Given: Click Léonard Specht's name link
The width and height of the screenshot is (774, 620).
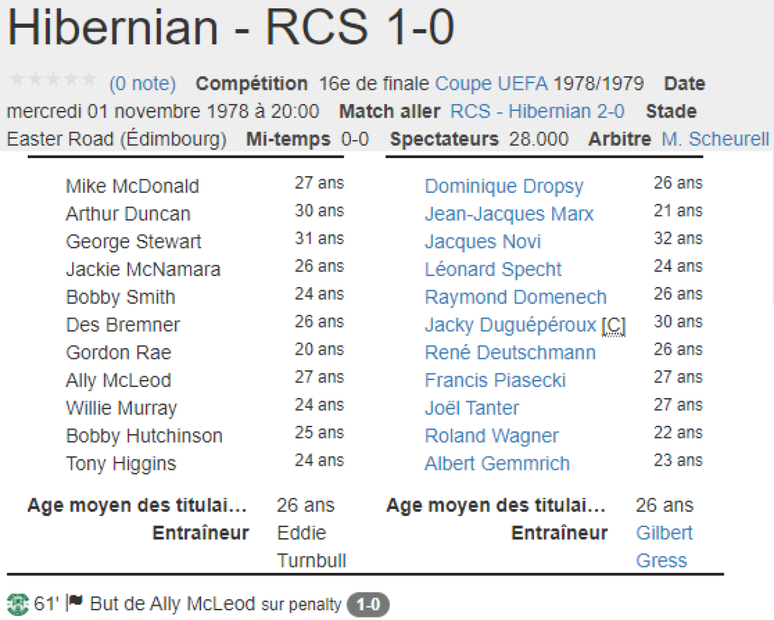Looking at the screenshot, I should (x=493, y=270).
